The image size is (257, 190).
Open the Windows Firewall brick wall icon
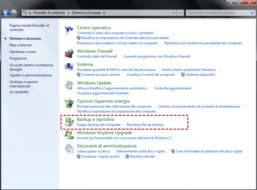pyautogui.click(x=69, y=53)
